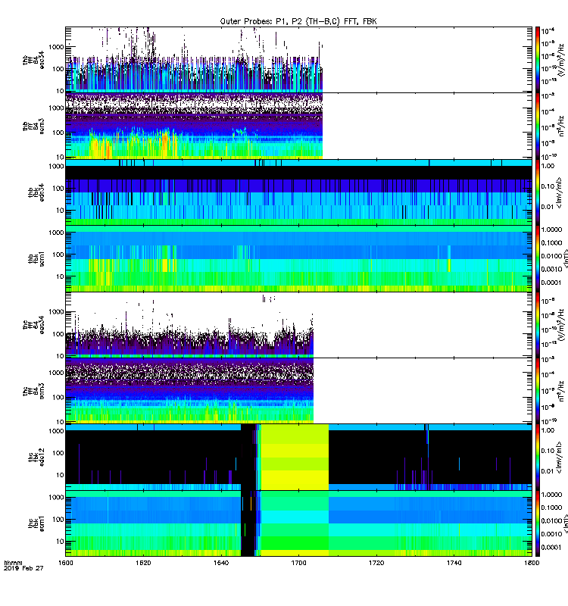Click the thb fbk scm1 spectrogram panel
Viewport: 568px width, 606px height.
(x=298, y=258)
